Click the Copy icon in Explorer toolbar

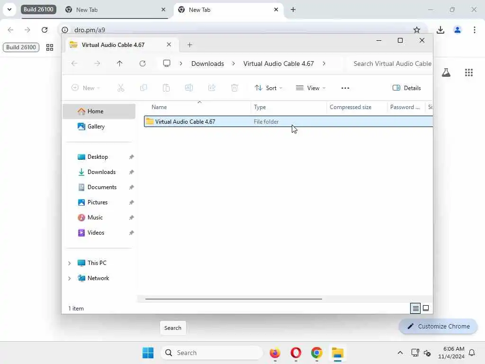(144, 88)
